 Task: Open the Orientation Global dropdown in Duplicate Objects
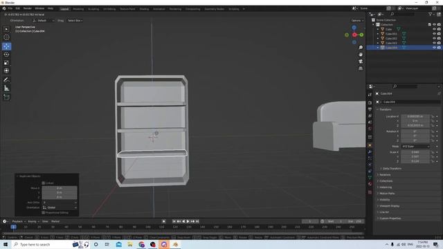click(60, 207)
